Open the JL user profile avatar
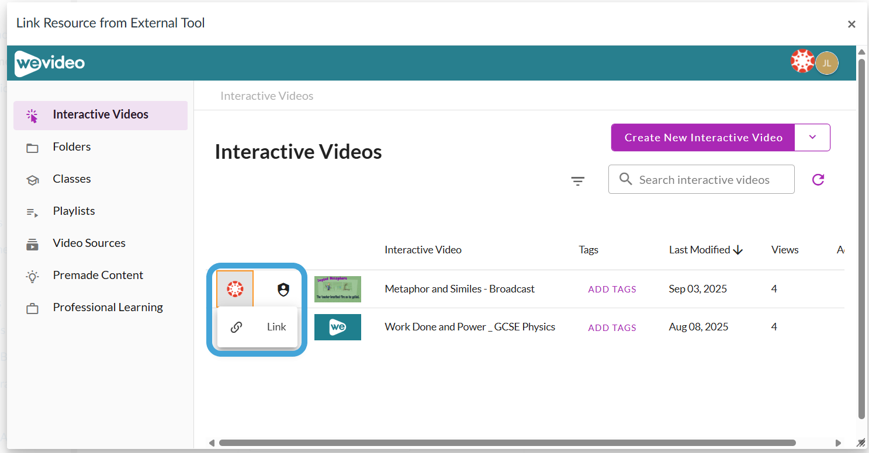 click(827, 63)
